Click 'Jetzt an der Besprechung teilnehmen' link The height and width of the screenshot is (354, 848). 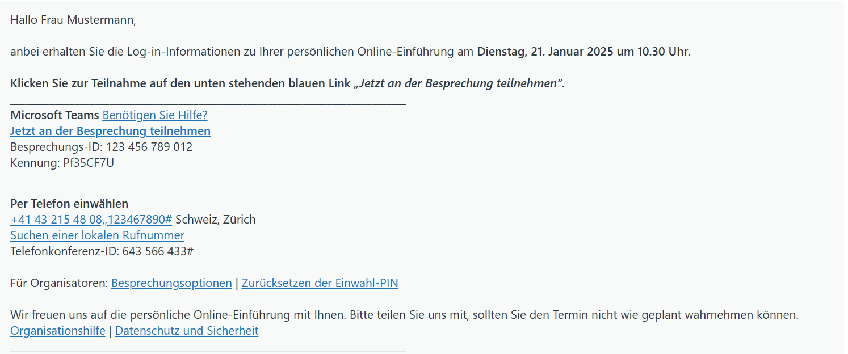point(110,131)
